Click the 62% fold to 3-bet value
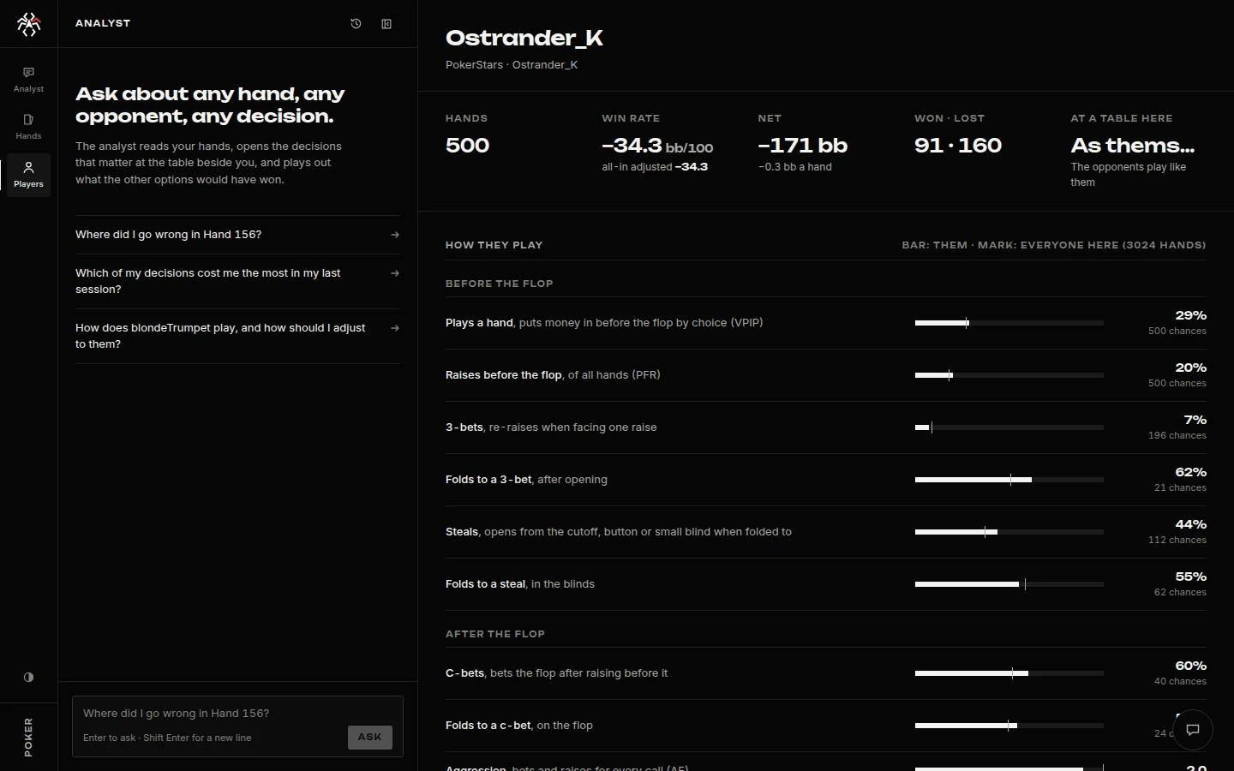The height and width of the screenshot is (771, 1234). point(1190,472)
